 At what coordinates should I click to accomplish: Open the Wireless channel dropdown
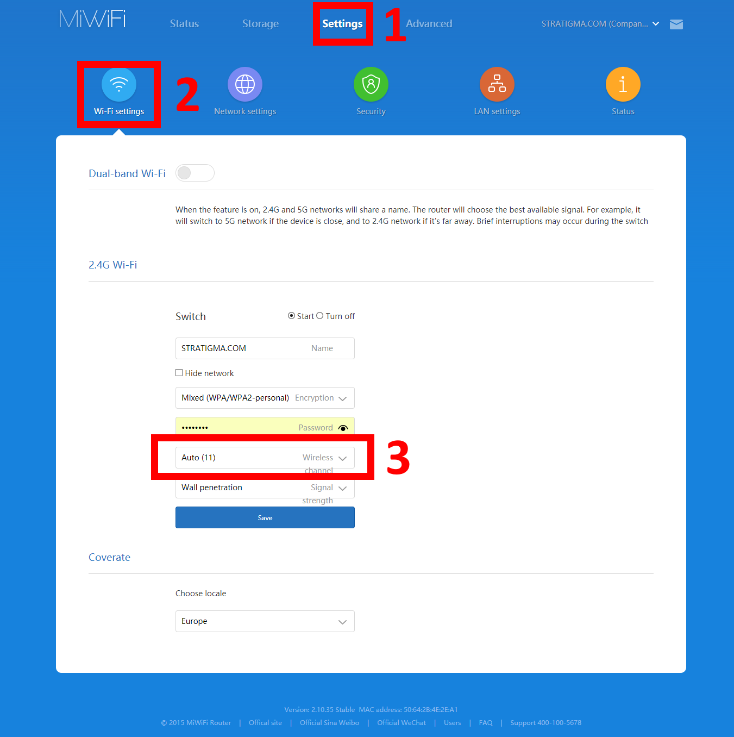pyautogui.click(x=265, y=458)
